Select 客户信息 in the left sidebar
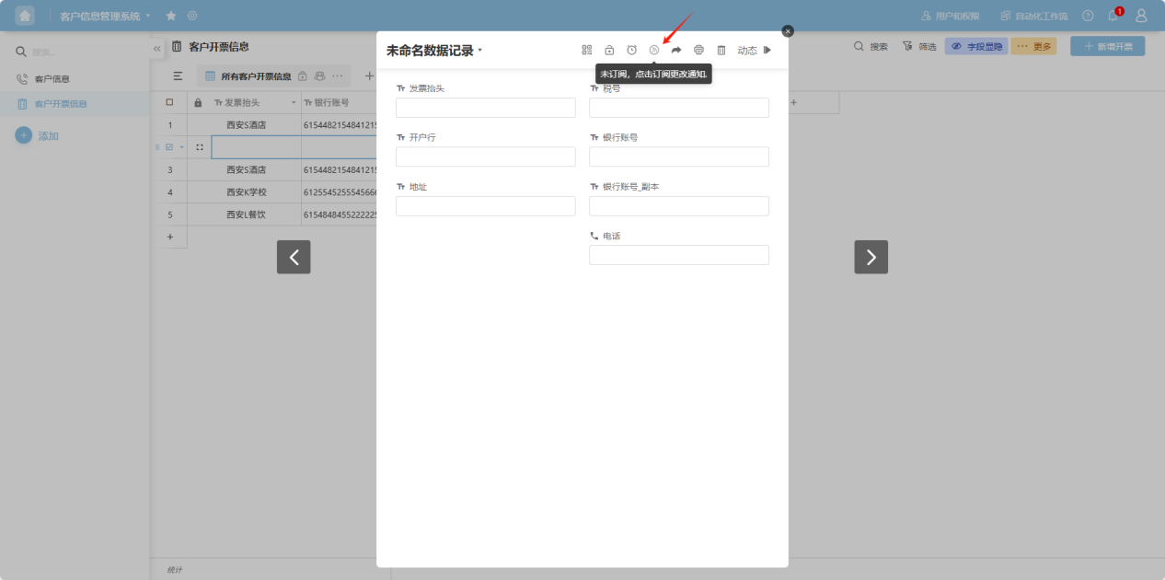Screen dimensions: 1165x580 [52, 79]
